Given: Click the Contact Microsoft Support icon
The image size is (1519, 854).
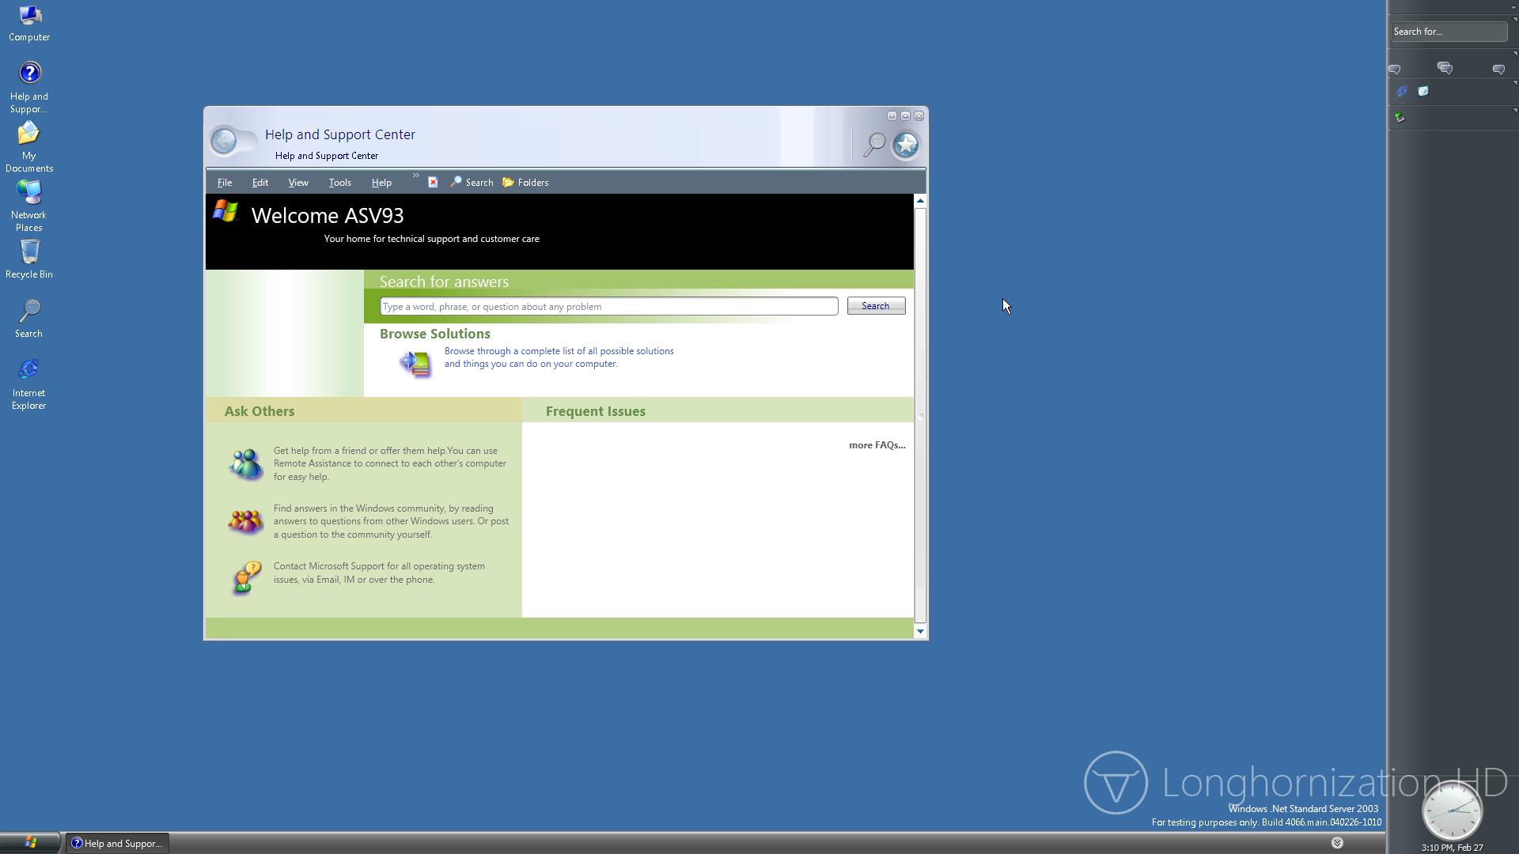Looking at the screenshot, I should pos(247,577).
